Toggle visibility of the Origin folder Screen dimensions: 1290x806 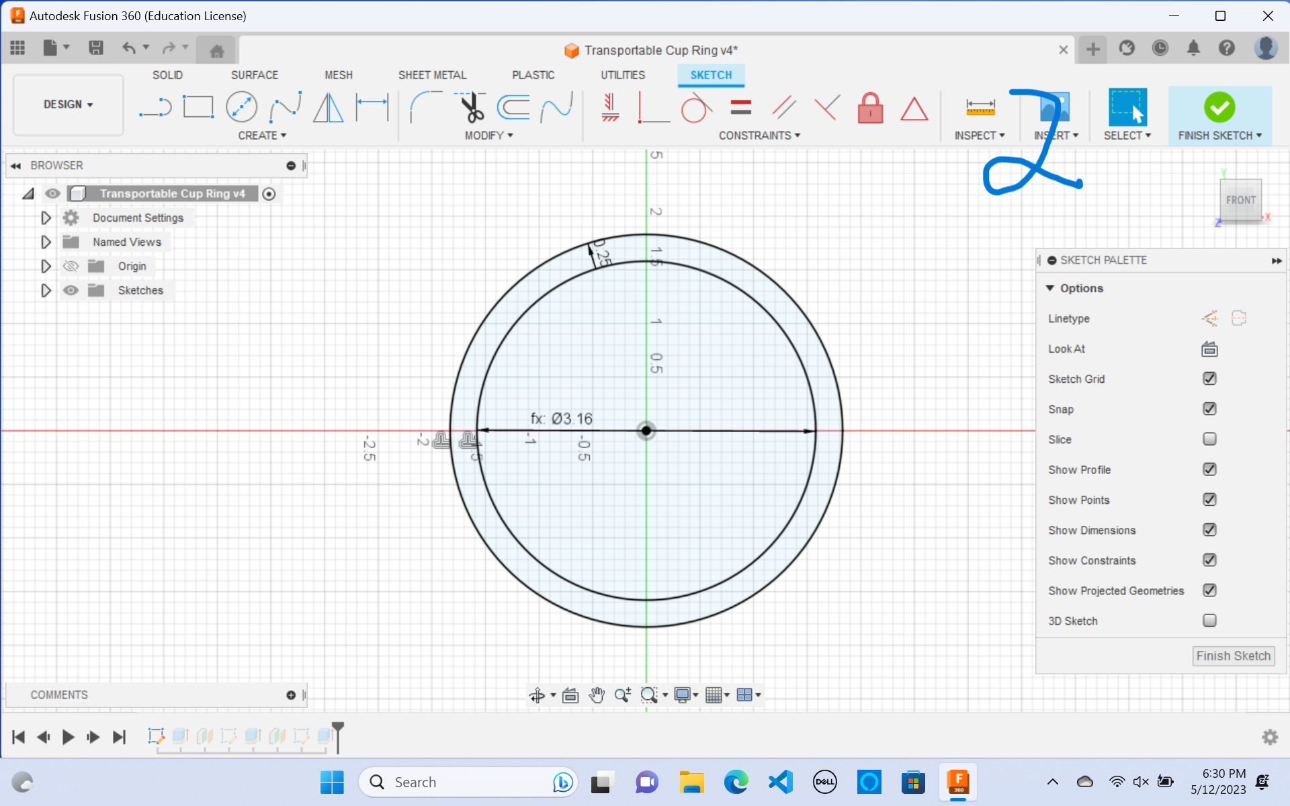(x=70, y=266)
